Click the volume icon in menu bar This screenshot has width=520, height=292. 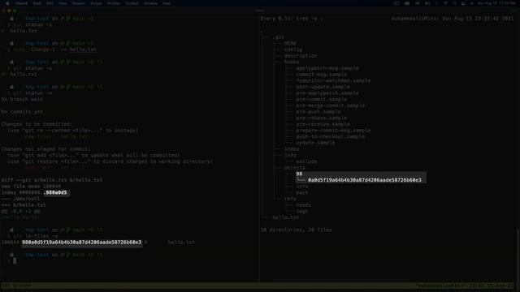tap(427, 3)
